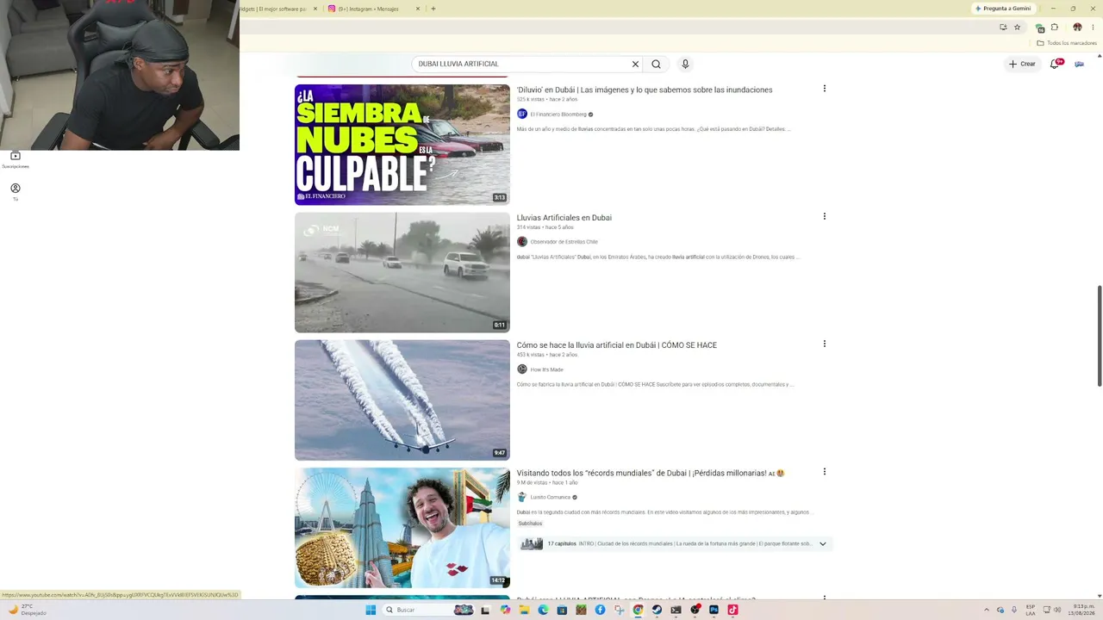Go to Observador de Estrellas Chile channel
This screenshot has height=620, width=1103.
click(564, 242)
